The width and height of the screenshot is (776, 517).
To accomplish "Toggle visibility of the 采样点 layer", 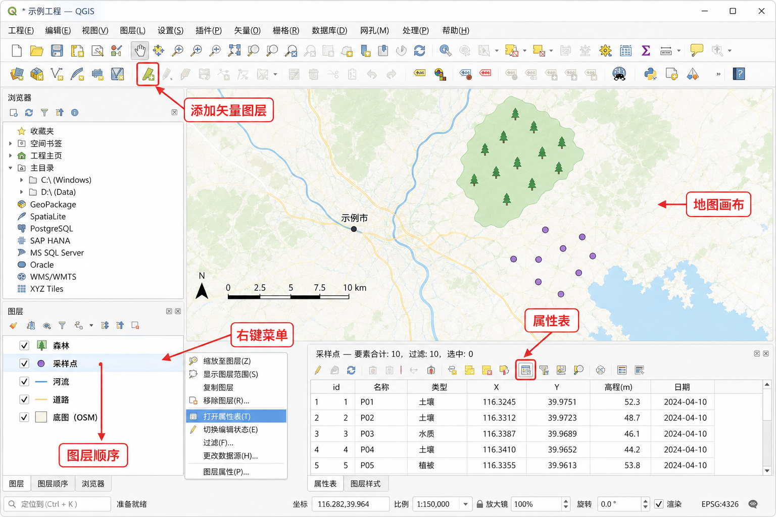I will tap(24, 364).
